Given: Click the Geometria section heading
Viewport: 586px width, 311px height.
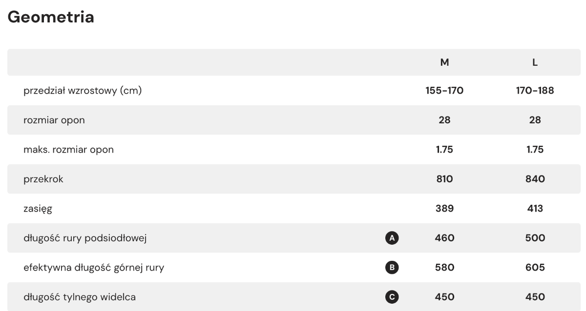Looking at the screenshot, I should (x=51, y=18).
